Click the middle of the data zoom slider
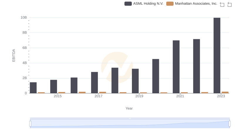 (130, 124)
